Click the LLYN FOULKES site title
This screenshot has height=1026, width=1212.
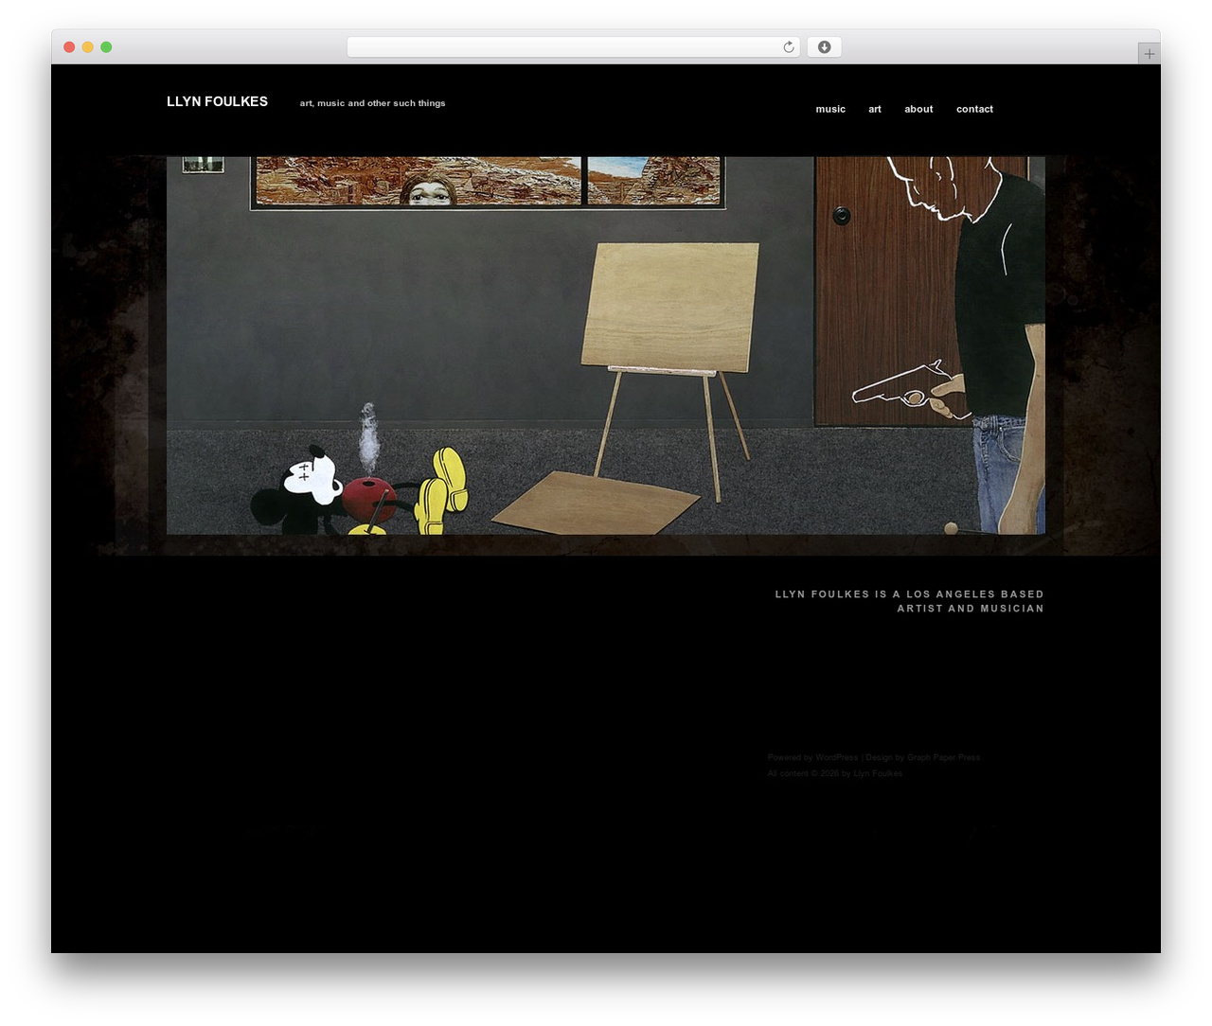click(x=217, y=101)
